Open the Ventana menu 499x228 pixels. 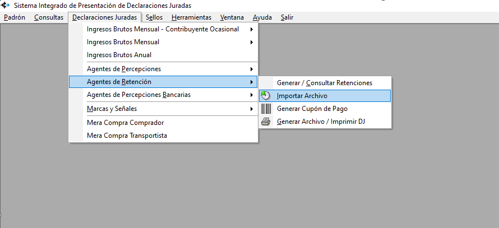(232, 17)
